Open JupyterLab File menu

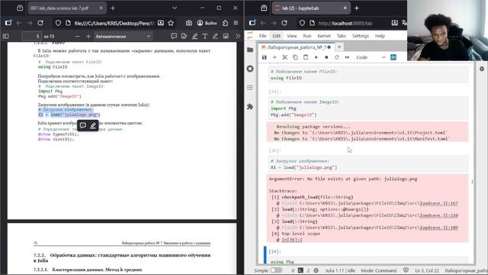[262, 36]
